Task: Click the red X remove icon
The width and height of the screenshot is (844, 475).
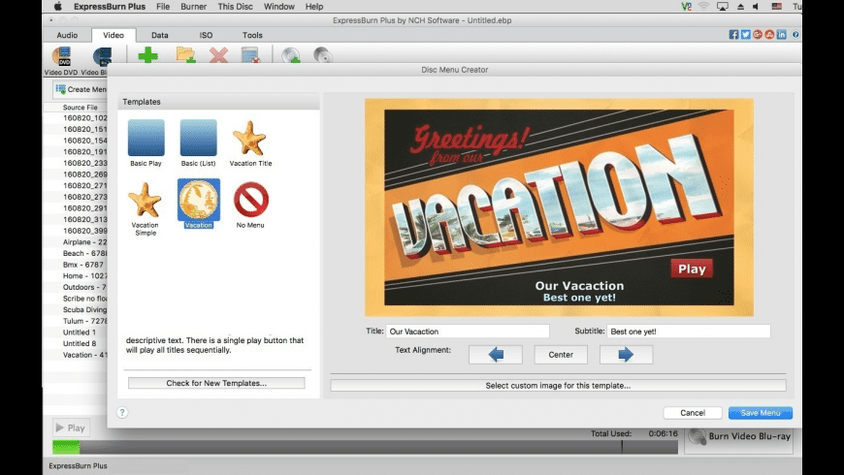Action: click(x=218, y=55)
